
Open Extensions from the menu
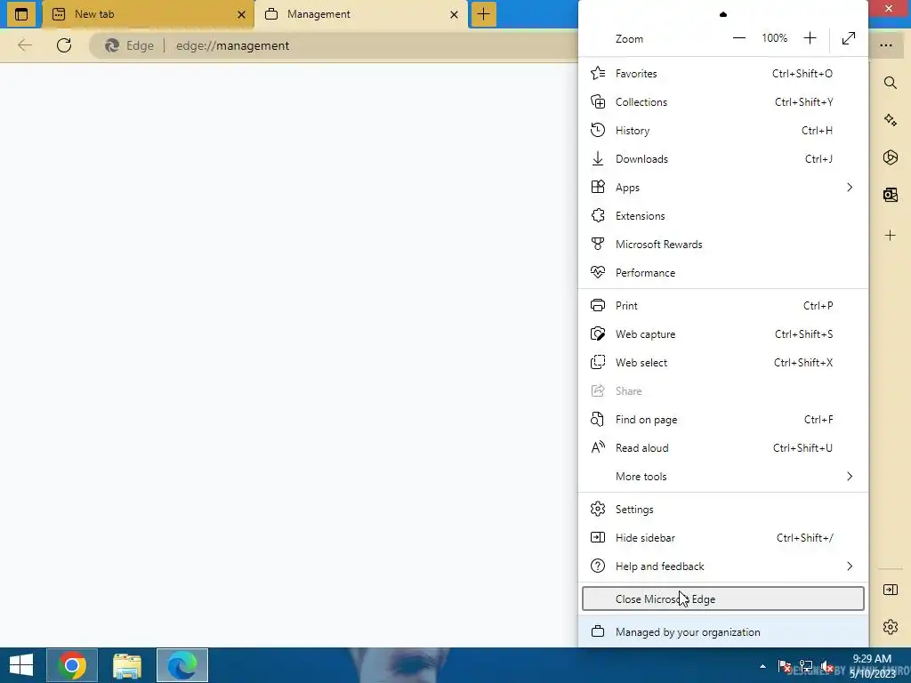(722, 216)
